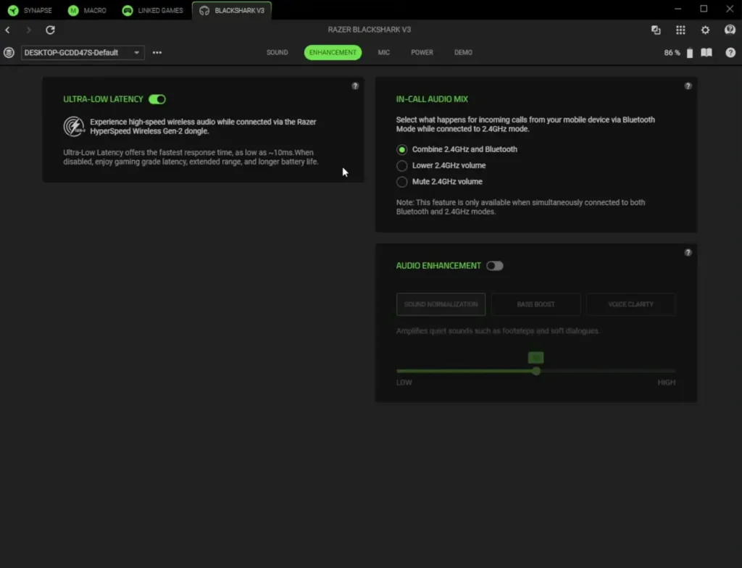Click the IN-CALL AUDIO MIX heading
742x568 pixels.
coord(432,99)
